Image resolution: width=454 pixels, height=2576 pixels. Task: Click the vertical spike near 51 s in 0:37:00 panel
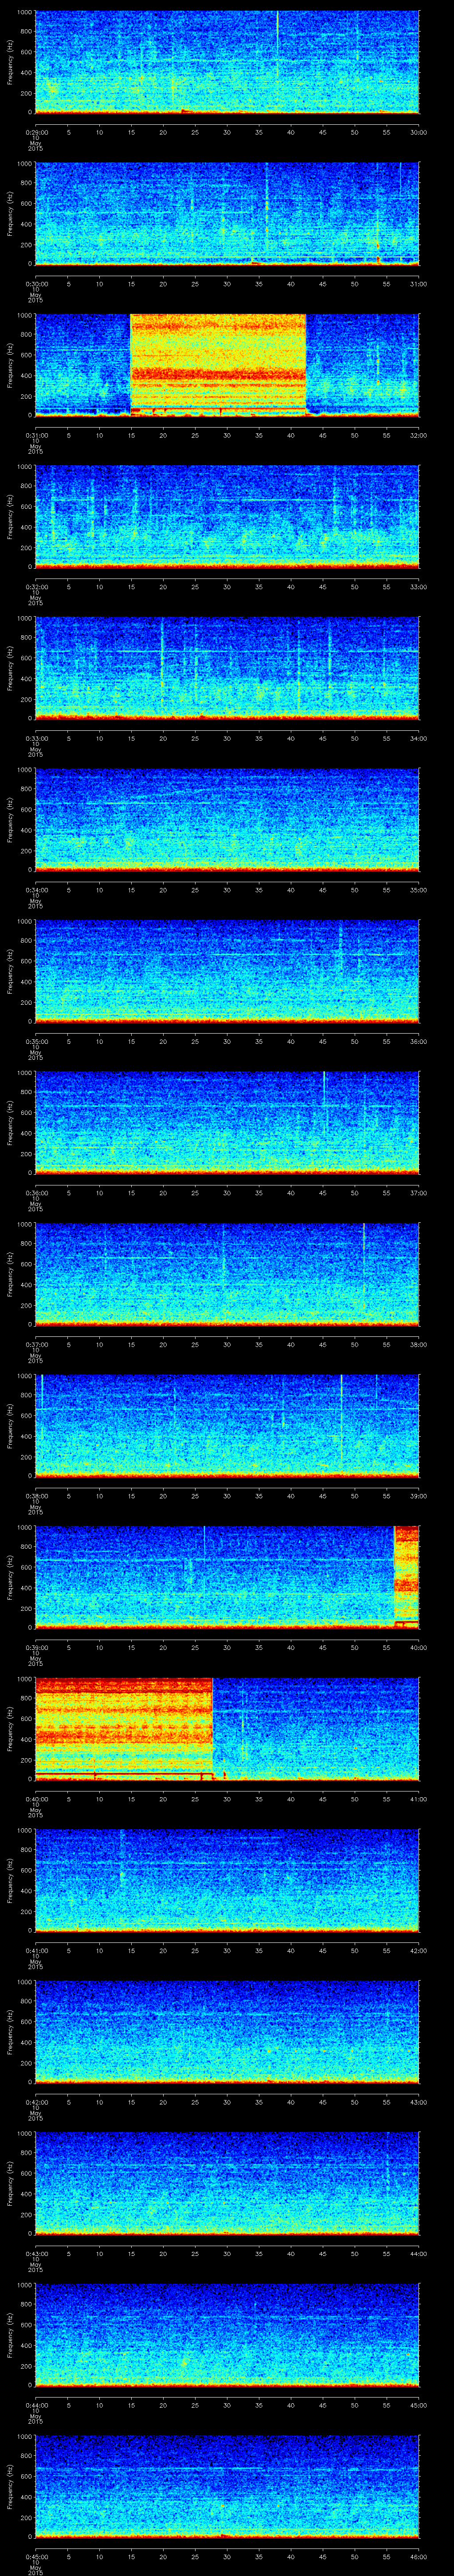363,1265
